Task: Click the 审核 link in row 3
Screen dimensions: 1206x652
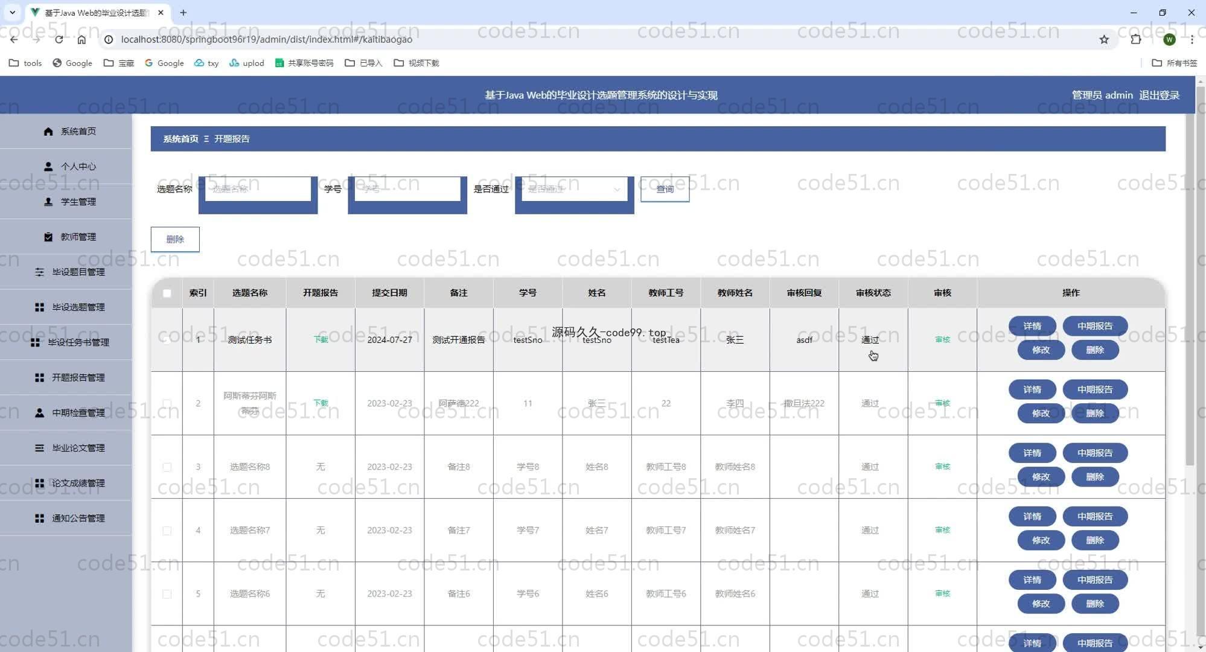Action: 942,467
